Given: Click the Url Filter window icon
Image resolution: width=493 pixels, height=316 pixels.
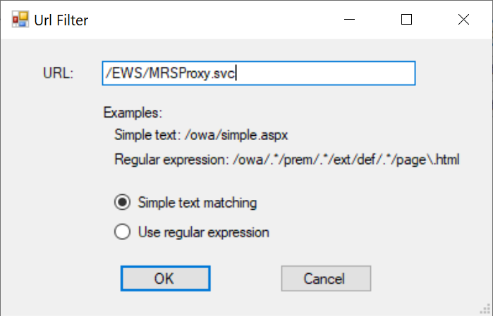Looking at the screenshot, I should [x=19, y=20].
